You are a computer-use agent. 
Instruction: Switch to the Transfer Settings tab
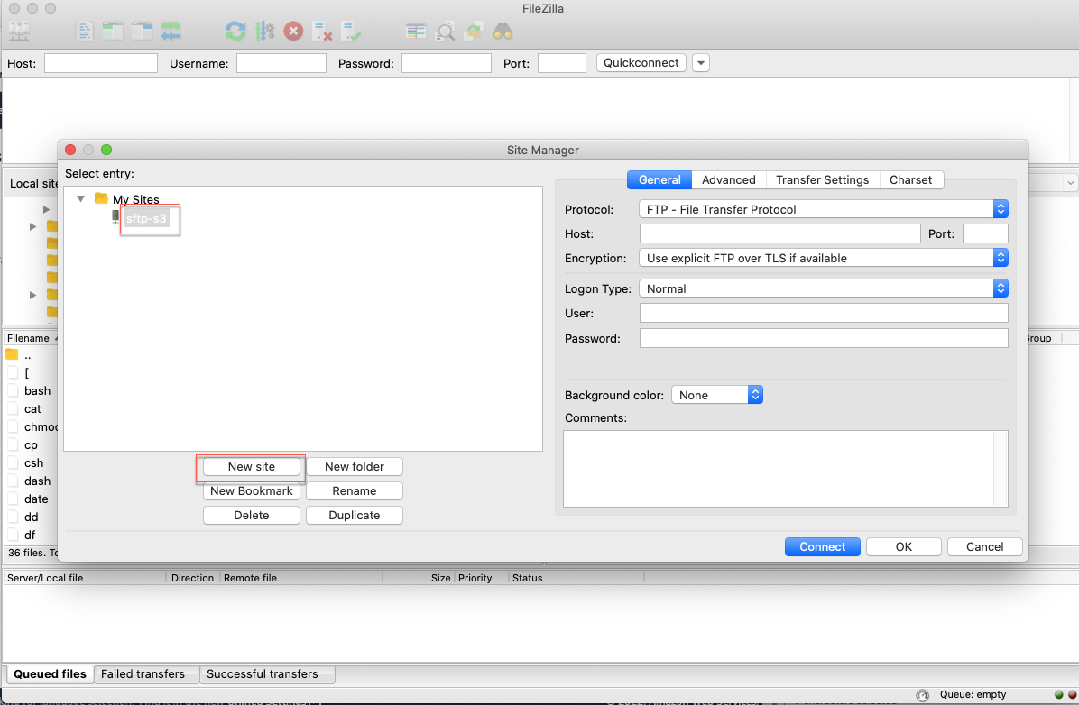tap(822, 179)
